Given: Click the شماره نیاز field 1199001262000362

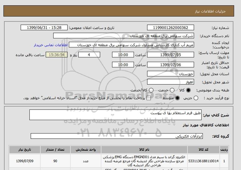Looking at the screenshot, I should point(171,27).
